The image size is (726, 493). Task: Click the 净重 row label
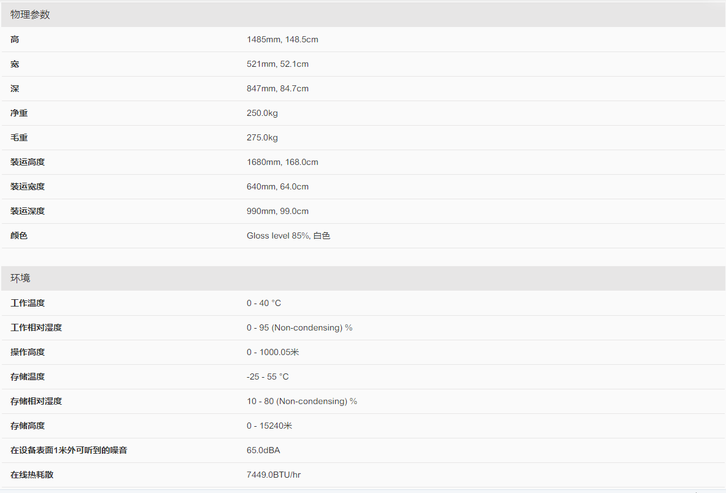click(19, 113)
